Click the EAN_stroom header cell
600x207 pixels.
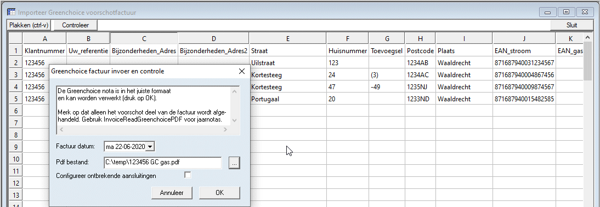[x=524, y=50]
